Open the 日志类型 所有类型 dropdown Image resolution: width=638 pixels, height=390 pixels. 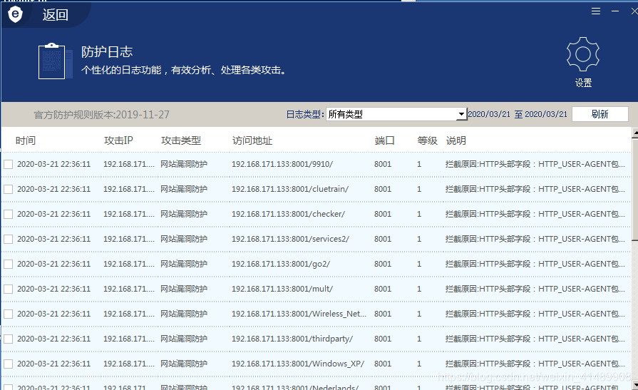pyautogui.click(x=396, y=114)
